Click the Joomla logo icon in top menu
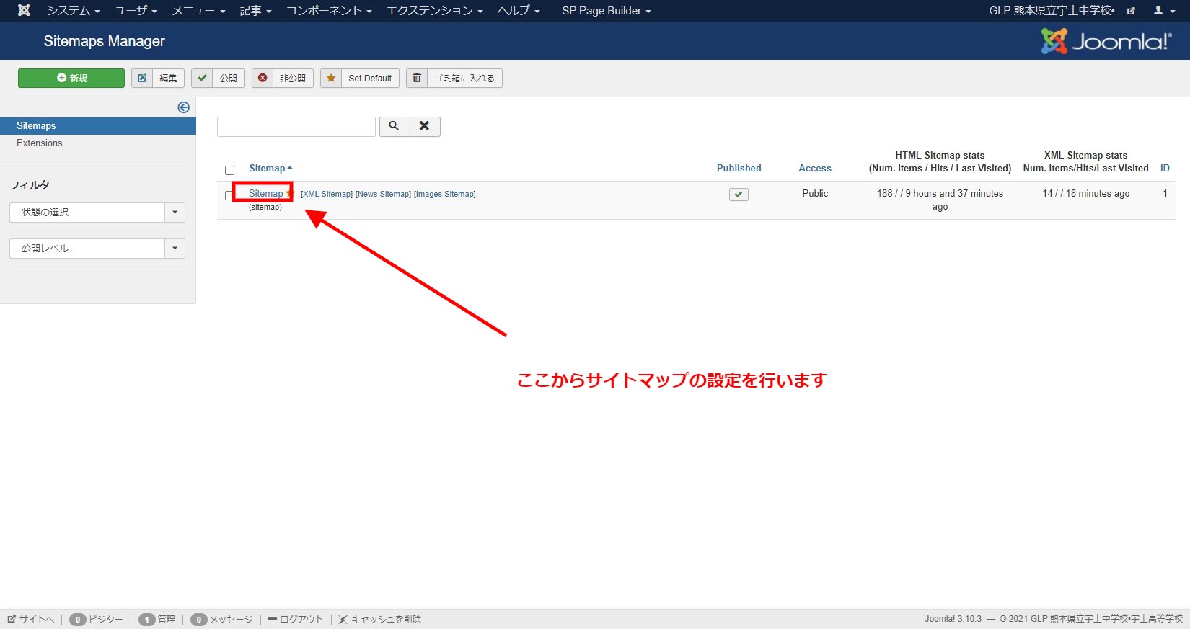Image resolution: width=1190 pixels, height=629 pixels. pyautogui.click(x=24, y=10)
